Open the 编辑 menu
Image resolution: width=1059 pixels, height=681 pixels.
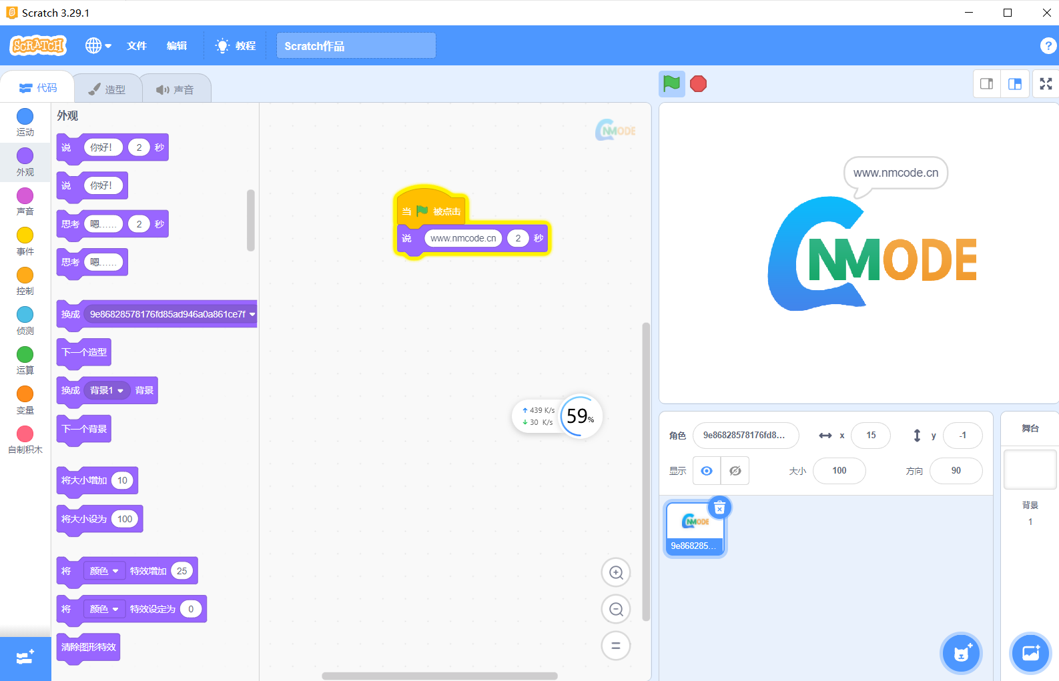point(177,45)
